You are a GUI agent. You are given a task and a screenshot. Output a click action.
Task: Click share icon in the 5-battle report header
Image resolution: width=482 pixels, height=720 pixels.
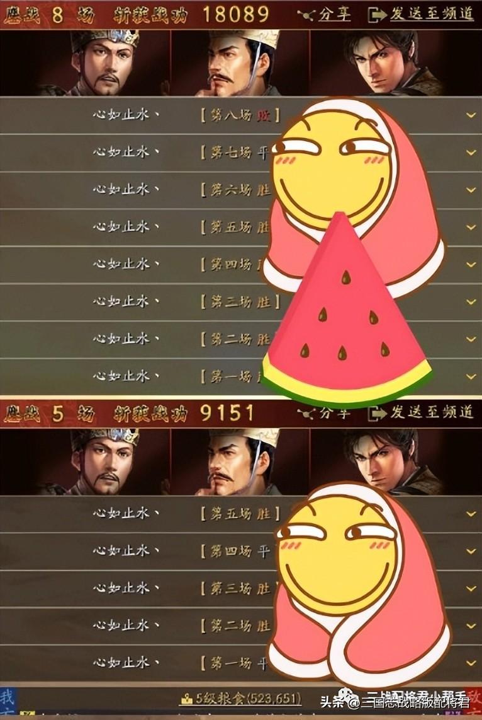[x=306, y=414]
